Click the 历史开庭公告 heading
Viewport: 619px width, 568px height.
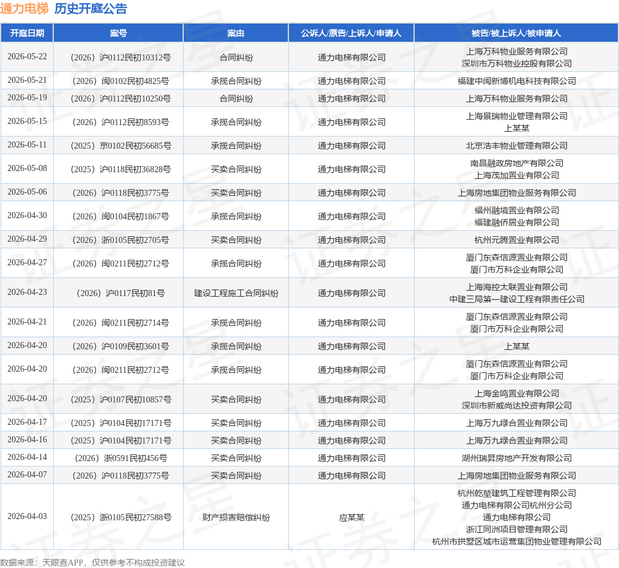(91, 8)
